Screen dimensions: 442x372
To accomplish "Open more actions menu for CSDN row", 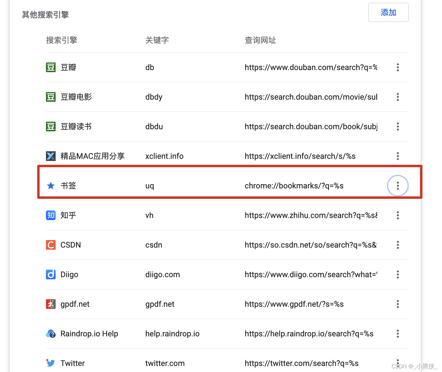I will coord(398,245).
